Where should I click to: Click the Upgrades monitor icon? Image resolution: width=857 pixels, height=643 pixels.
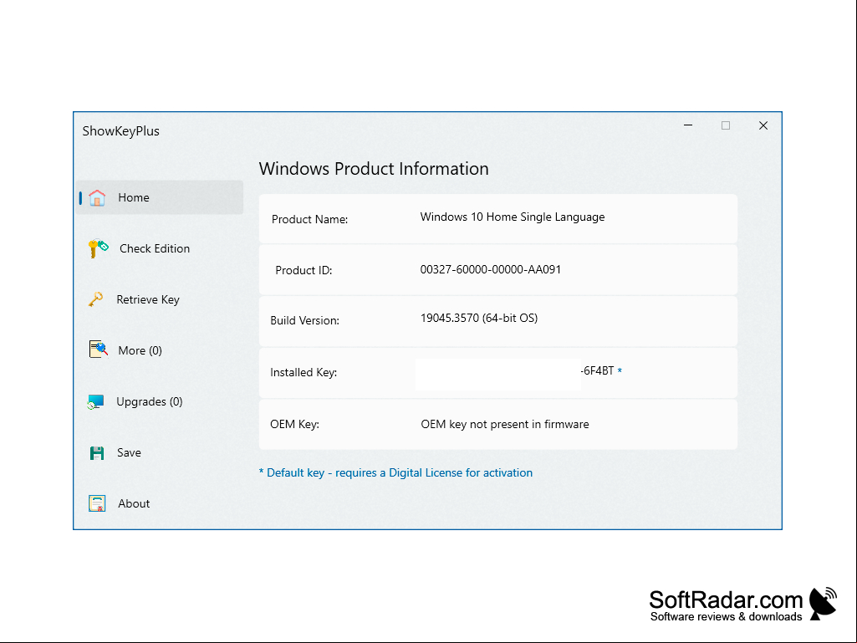[95, 402]
